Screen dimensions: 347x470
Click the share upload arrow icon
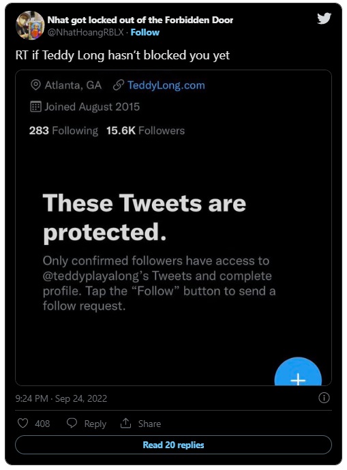pos(126,423)
